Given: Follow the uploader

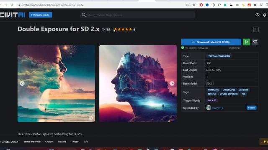Looking at the screenshot, I should [x=251, y=107].
